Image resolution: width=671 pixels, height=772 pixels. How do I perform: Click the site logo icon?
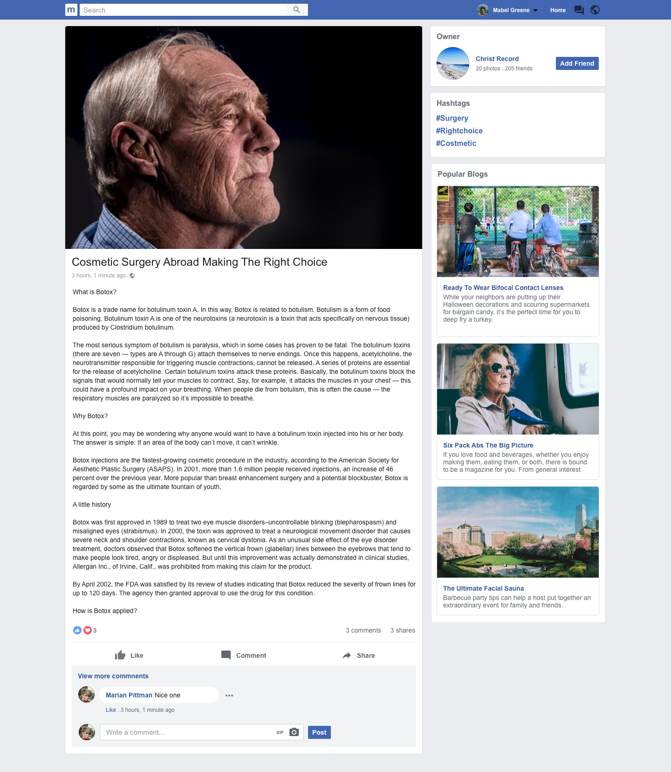tap(71, 10)
